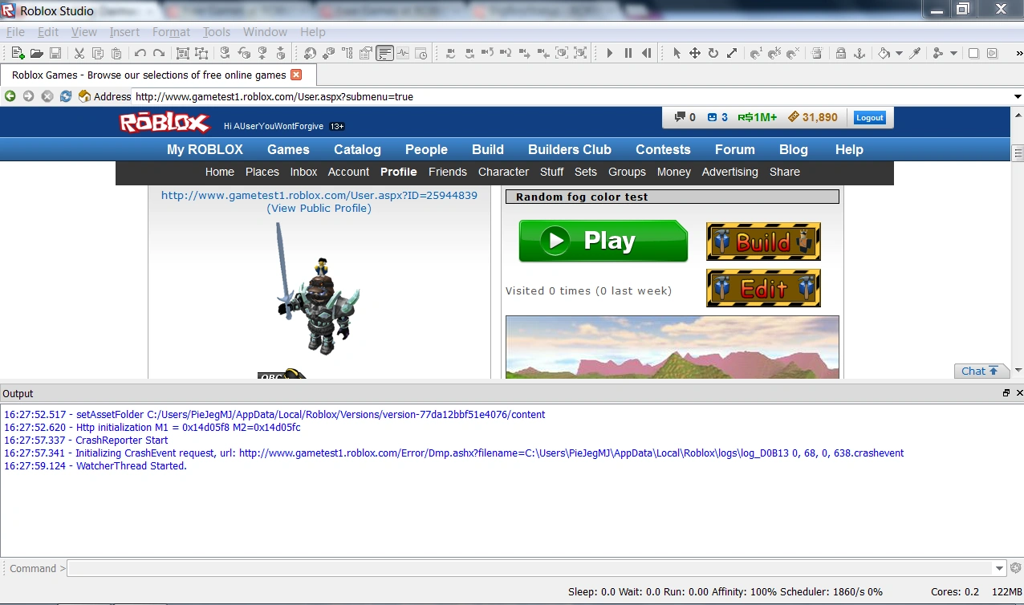Click the Paste clipboard icon
This screenshot has width=1024, height=605.
pos(116,53)
